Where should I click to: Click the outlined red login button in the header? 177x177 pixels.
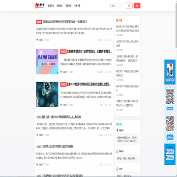point(129,5)
